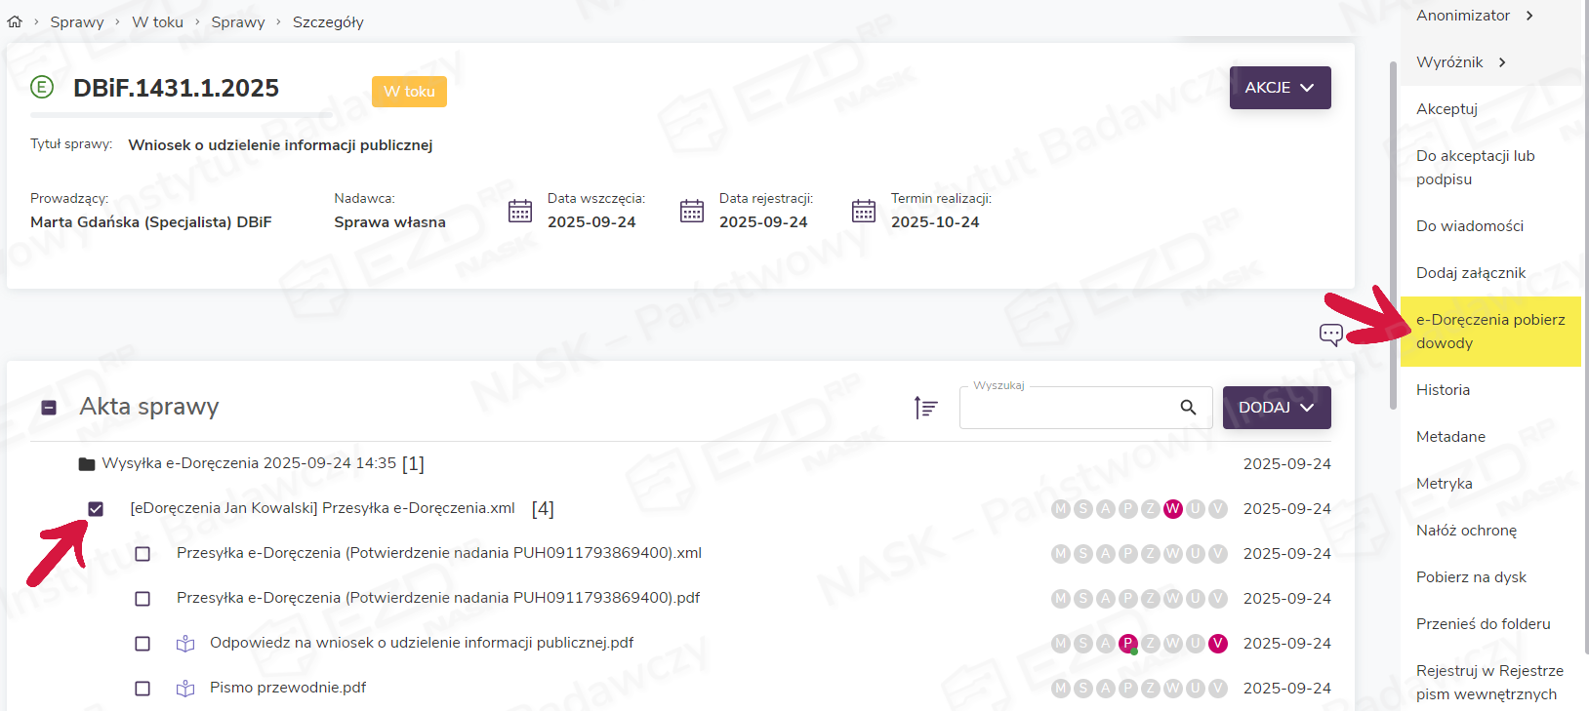This screenshot has height=711, width=1589.
Task: Uncheck the Przesyłka e-Doręczenia.xml checkbox
Action: (x=96, y=509)
